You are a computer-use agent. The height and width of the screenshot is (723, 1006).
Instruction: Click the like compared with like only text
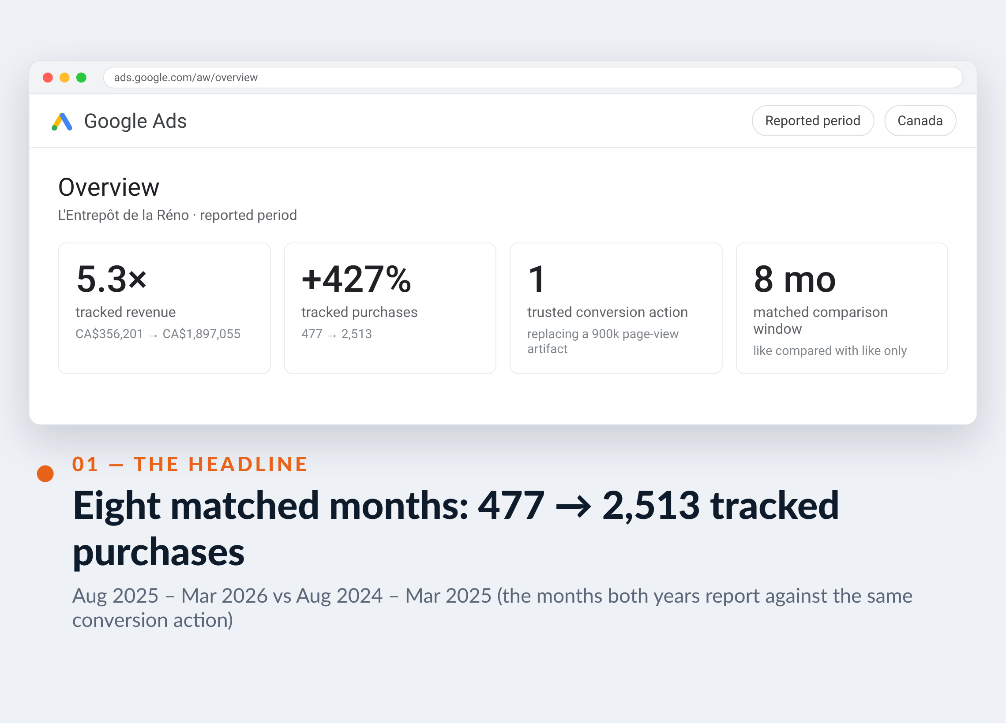[830, 350]
